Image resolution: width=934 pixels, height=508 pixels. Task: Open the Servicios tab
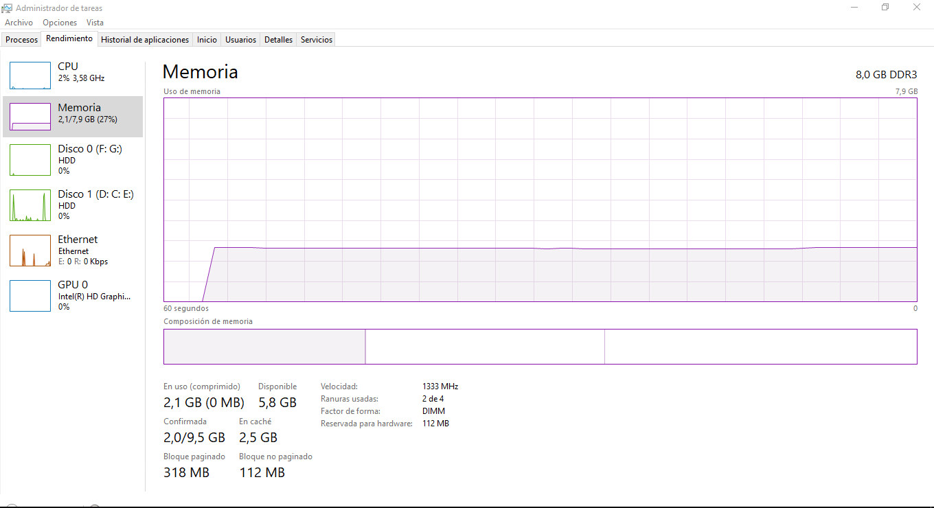coord(316,40)
